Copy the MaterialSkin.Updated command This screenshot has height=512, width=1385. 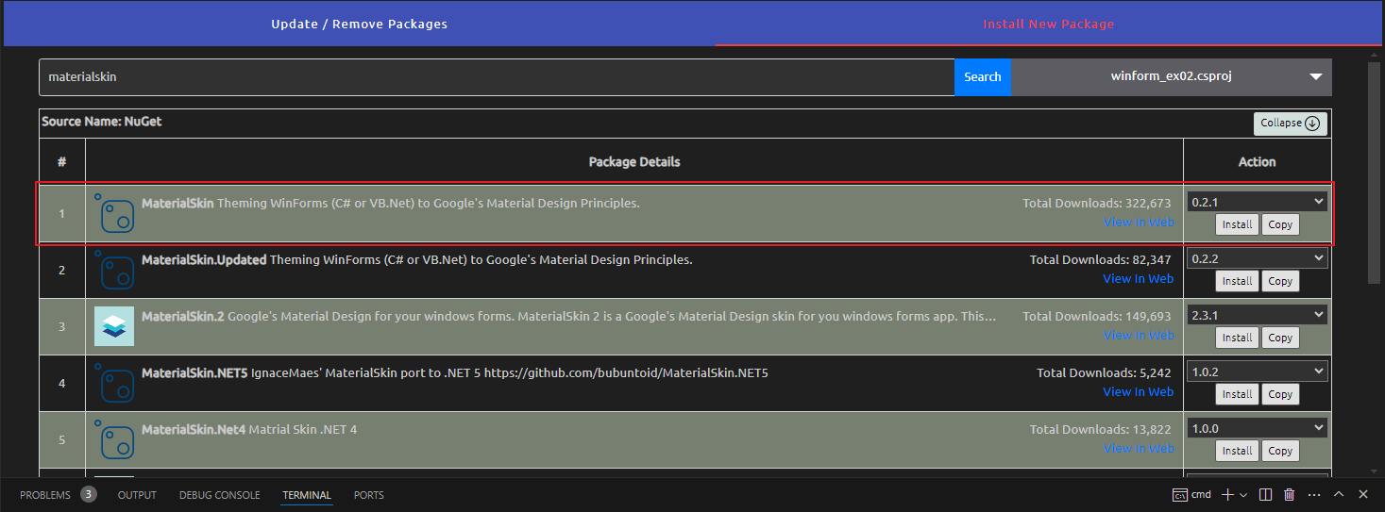pos(1280,281)
